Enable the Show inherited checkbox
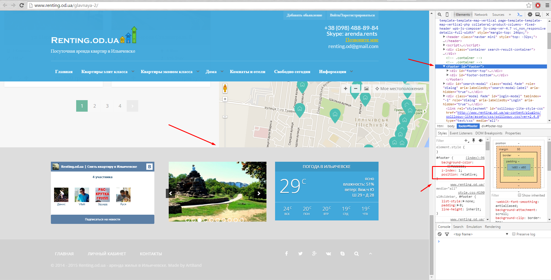Image resolution: width=551 pixels, height=280 pixels. click(x=519, y=195)
